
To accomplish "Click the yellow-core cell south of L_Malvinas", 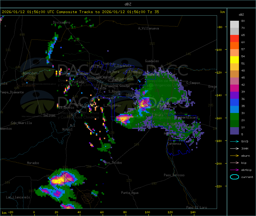I will coord(124,118).
